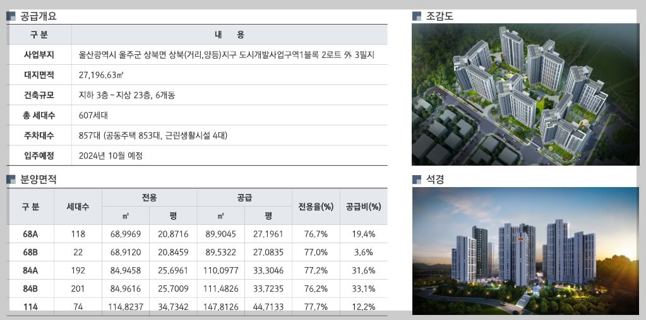The width and height of the screenshot is (646, 320).
Task: Select 지하 3층 ~ 지상 23층, 6개동 text
Action: click(x=126, y=95)
